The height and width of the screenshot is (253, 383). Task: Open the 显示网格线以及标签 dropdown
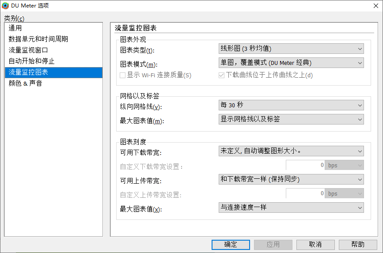pos(291,119)
